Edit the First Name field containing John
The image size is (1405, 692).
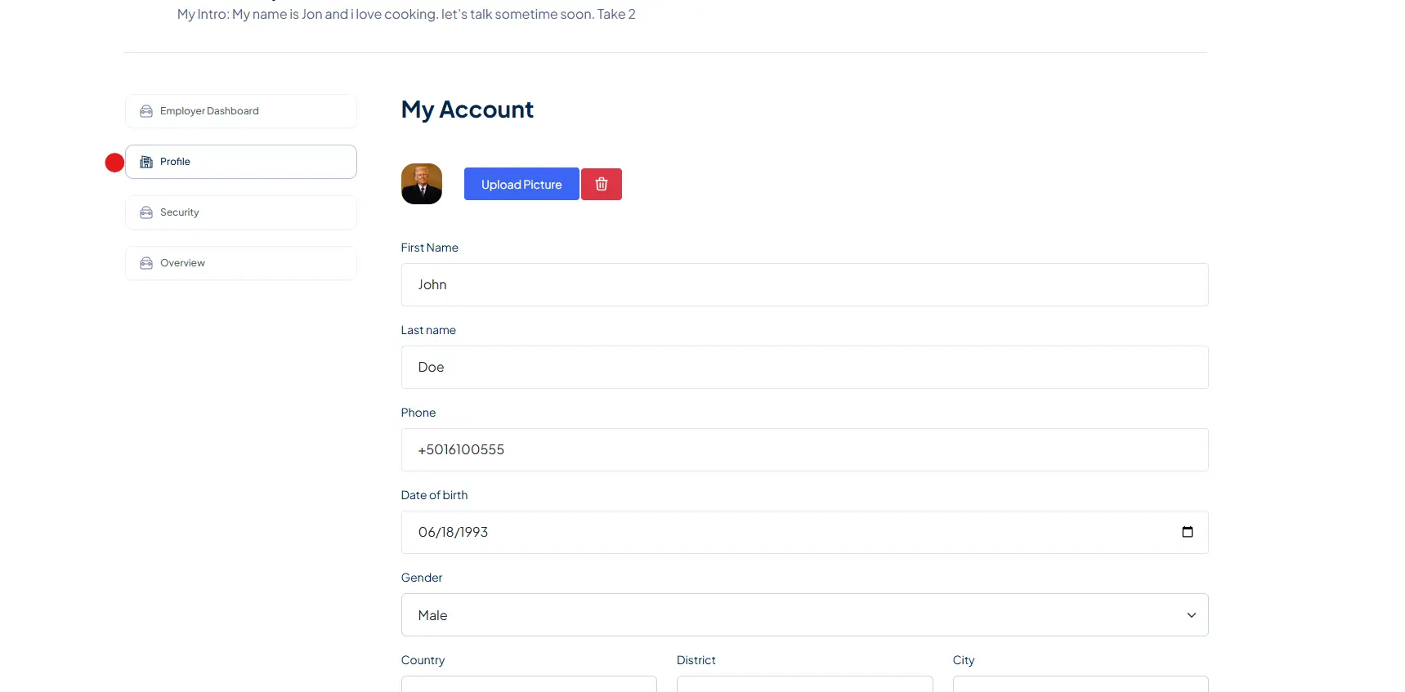[x=804, y=284]
